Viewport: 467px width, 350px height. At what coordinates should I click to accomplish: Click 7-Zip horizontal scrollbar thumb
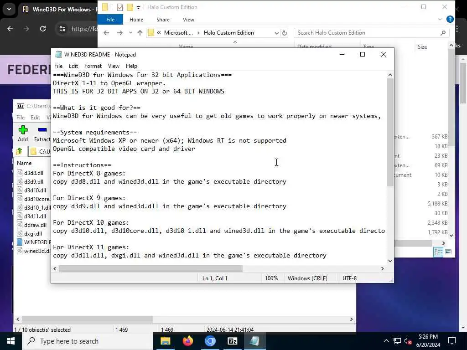tap(87, 319)
